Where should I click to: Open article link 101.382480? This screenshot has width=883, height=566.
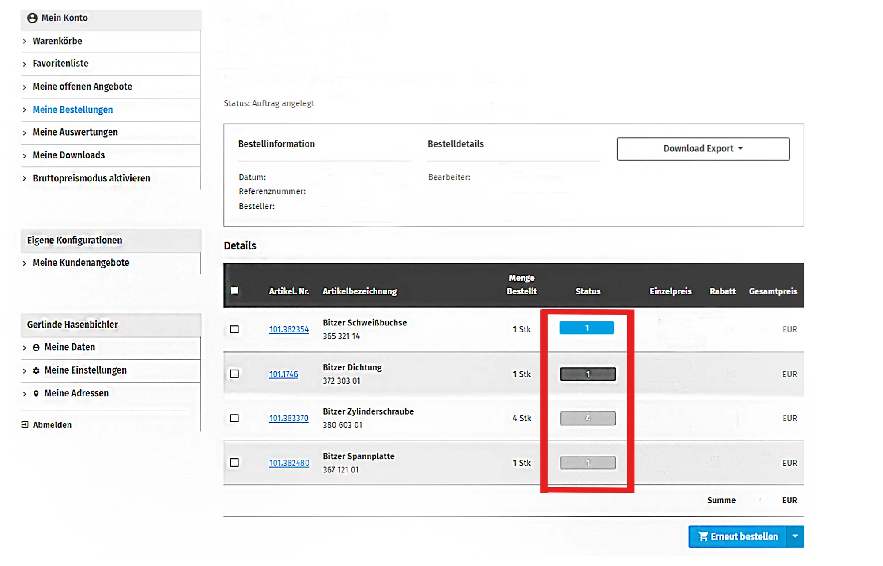coord(289,463)
